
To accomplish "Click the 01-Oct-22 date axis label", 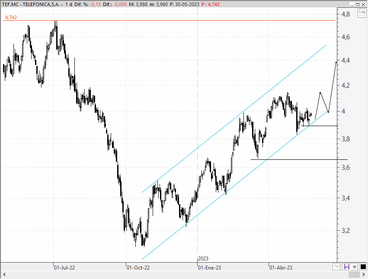I will click(138, 267).
